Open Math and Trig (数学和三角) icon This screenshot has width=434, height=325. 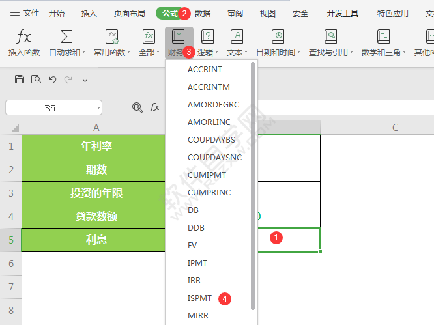383,36
